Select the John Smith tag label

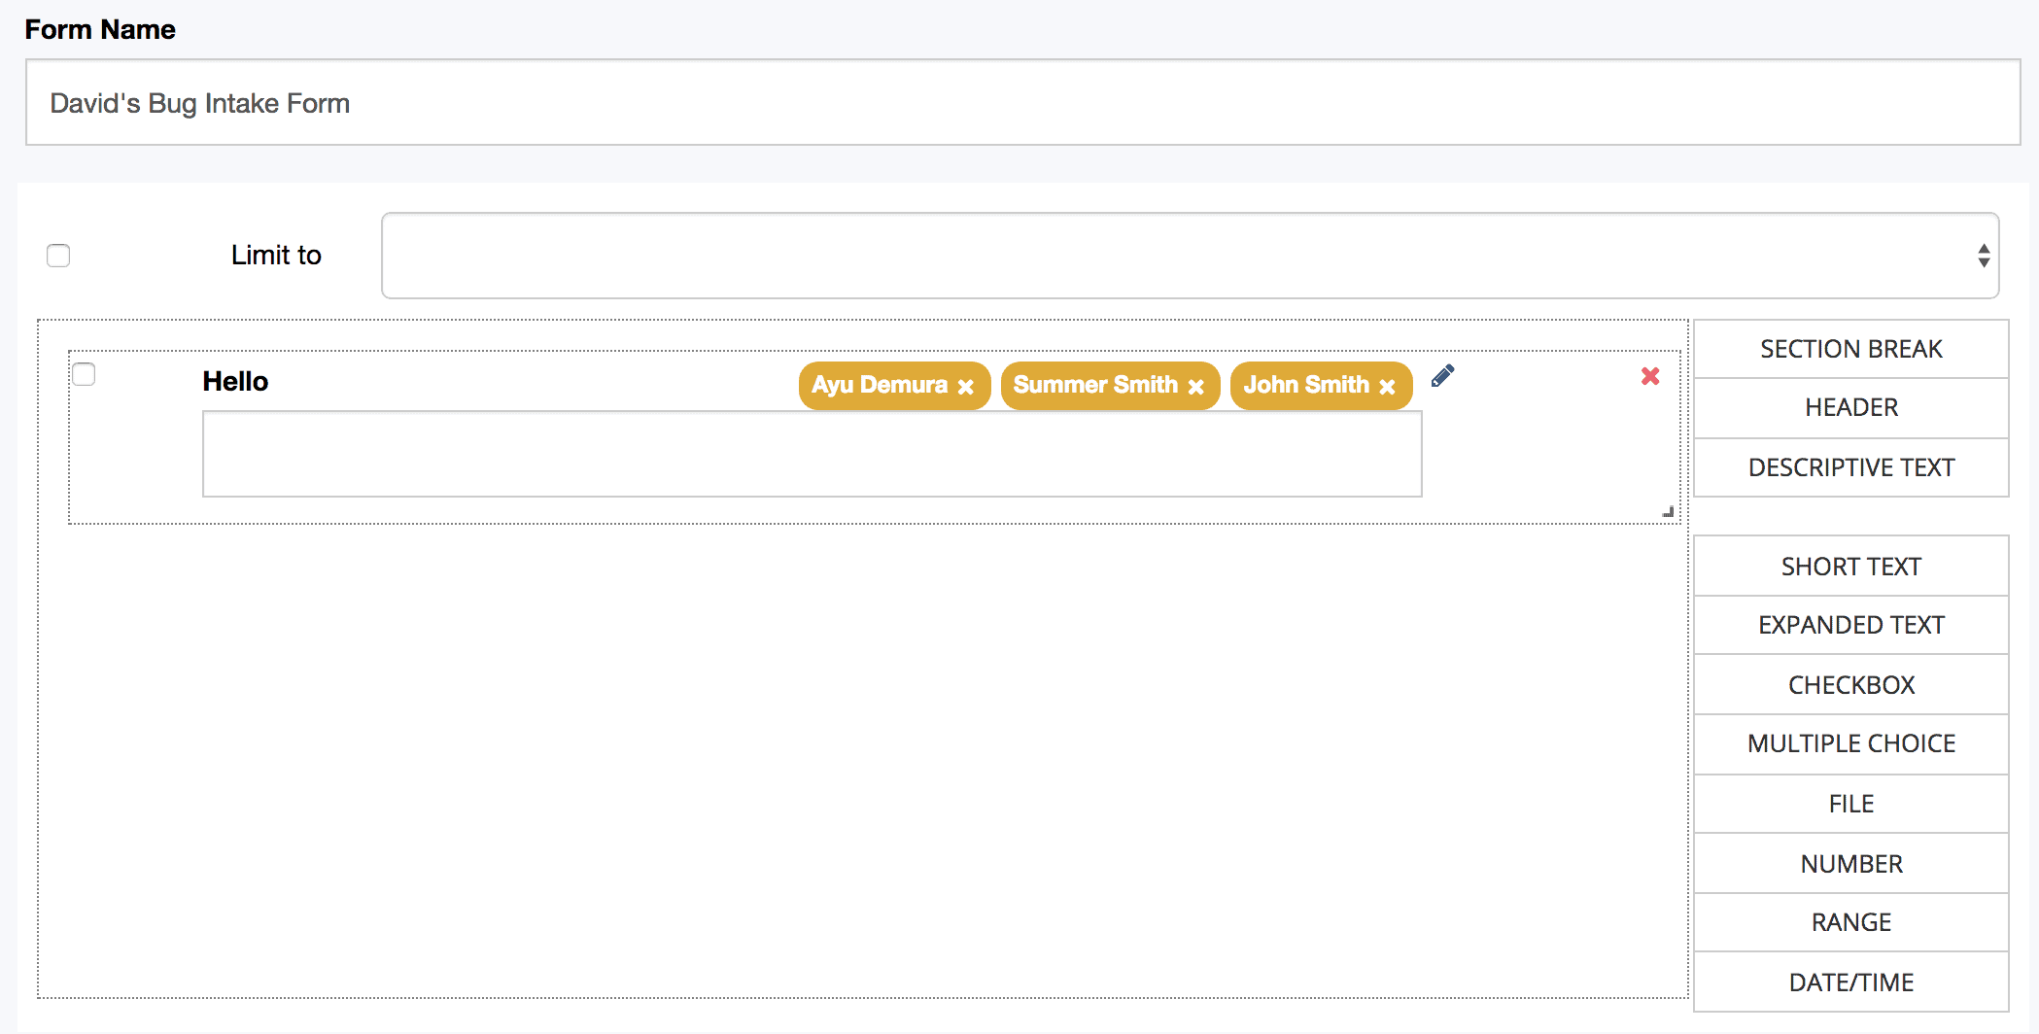click(x=1306, y=385)
